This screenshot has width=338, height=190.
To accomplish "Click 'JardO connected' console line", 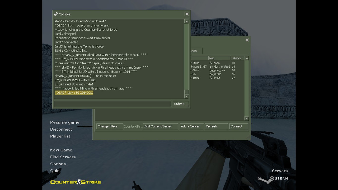I will 67,42.
